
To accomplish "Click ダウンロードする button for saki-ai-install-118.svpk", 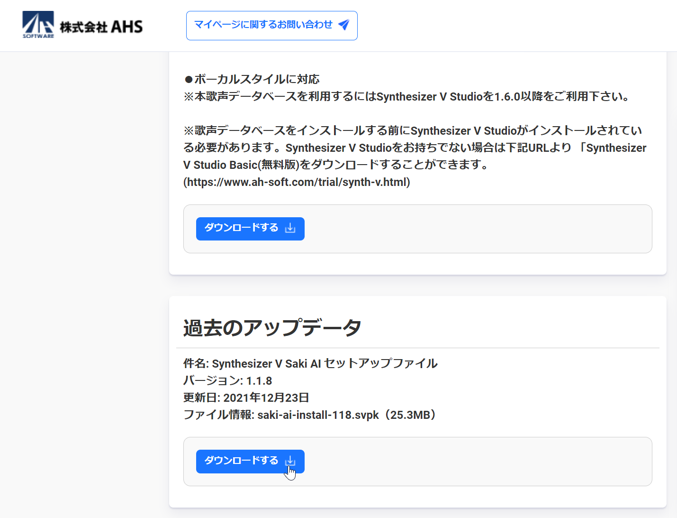I will [250, 462].
